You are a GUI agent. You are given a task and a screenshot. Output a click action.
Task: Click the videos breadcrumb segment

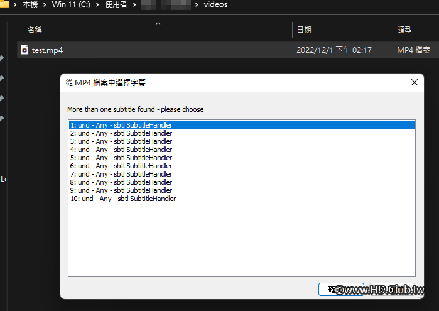click(x=215, y=4)
